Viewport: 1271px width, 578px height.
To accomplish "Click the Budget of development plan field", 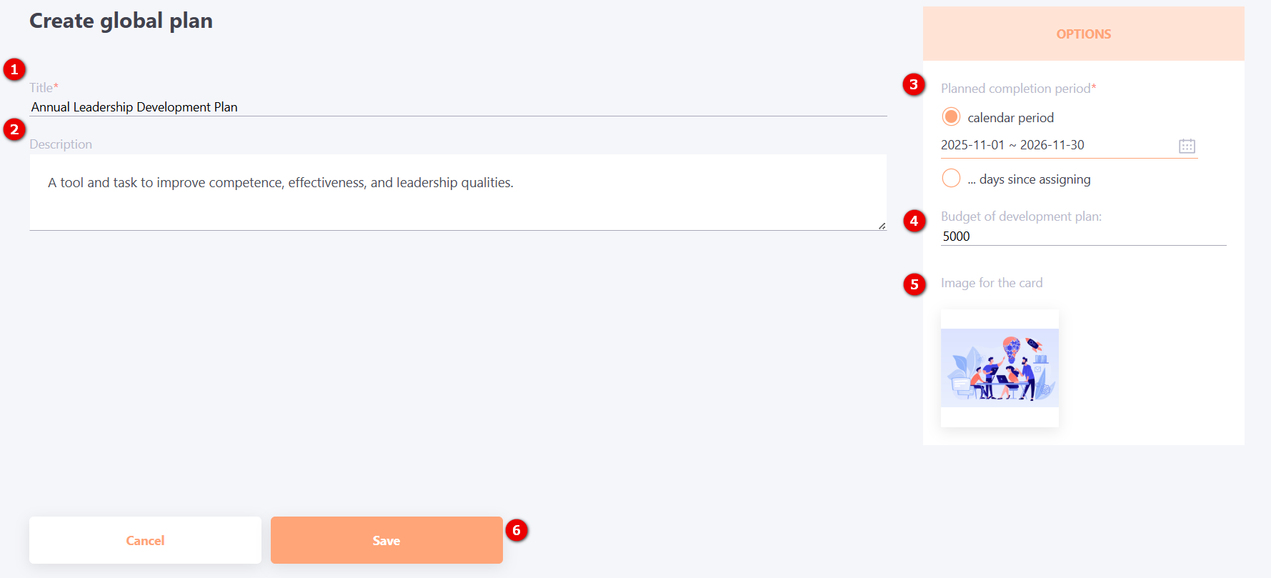I will coord(1082,236).
